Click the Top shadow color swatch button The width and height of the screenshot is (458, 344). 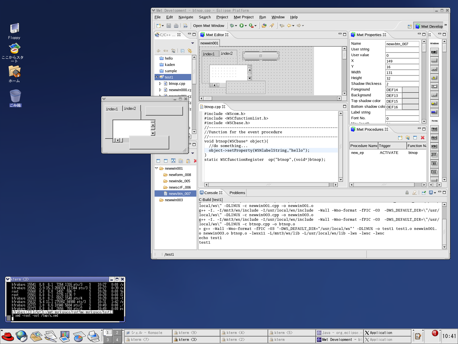(x=410, y=101)
